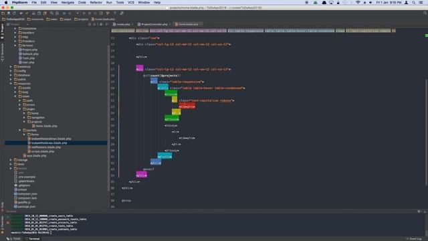The image size is (428, 241).
Task: Switch to the routes.php editor tab
Action: click(x=123, y=24)
